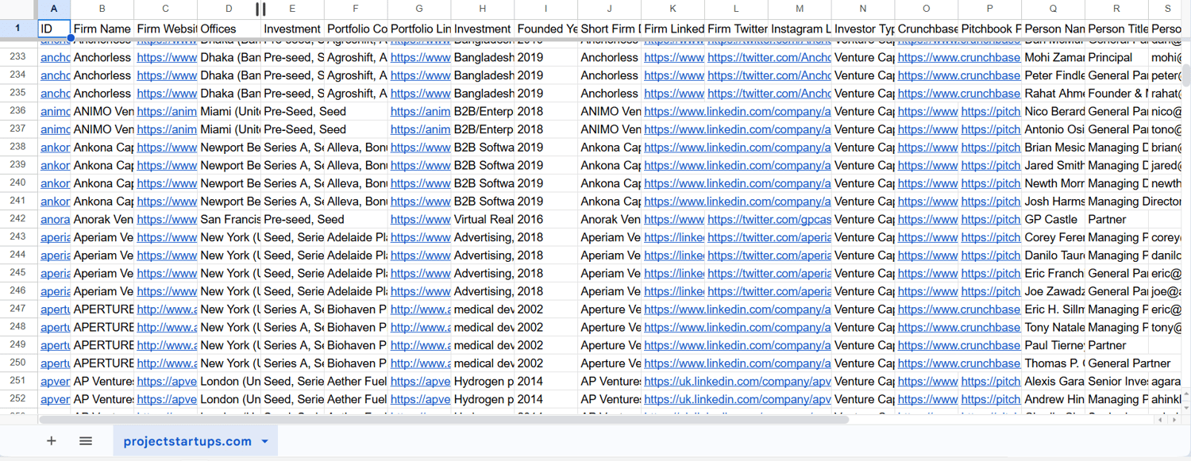Select row 242 header

[18, 219]
